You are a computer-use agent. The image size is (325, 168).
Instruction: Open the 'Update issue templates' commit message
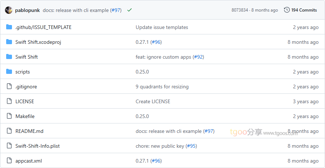click(x=162, y=27)
